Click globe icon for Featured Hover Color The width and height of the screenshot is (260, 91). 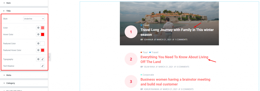click(38, 50)
